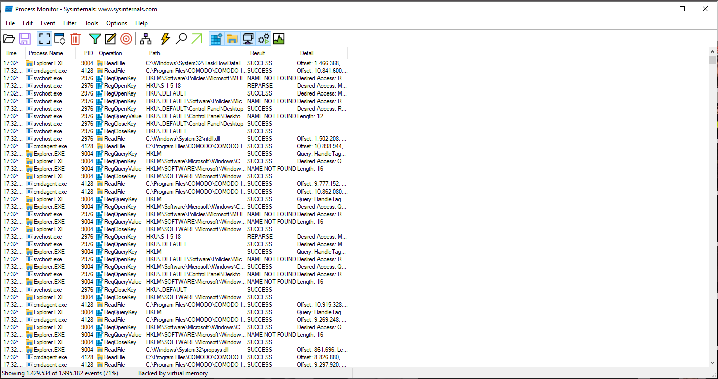Viewport: 718px width, 379px height.
Task: Toggle Show Profiling Events
Action: (x=279, y=39)
